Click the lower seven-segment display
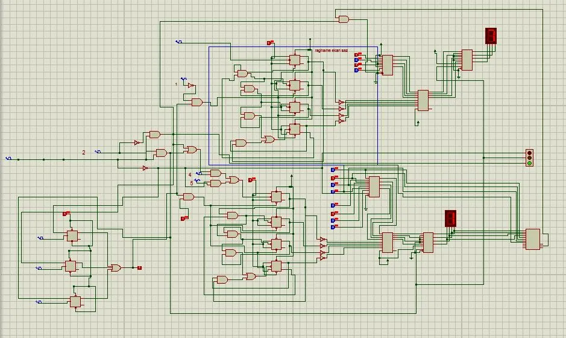Screen dimensions: 566x338 (450, 218)
